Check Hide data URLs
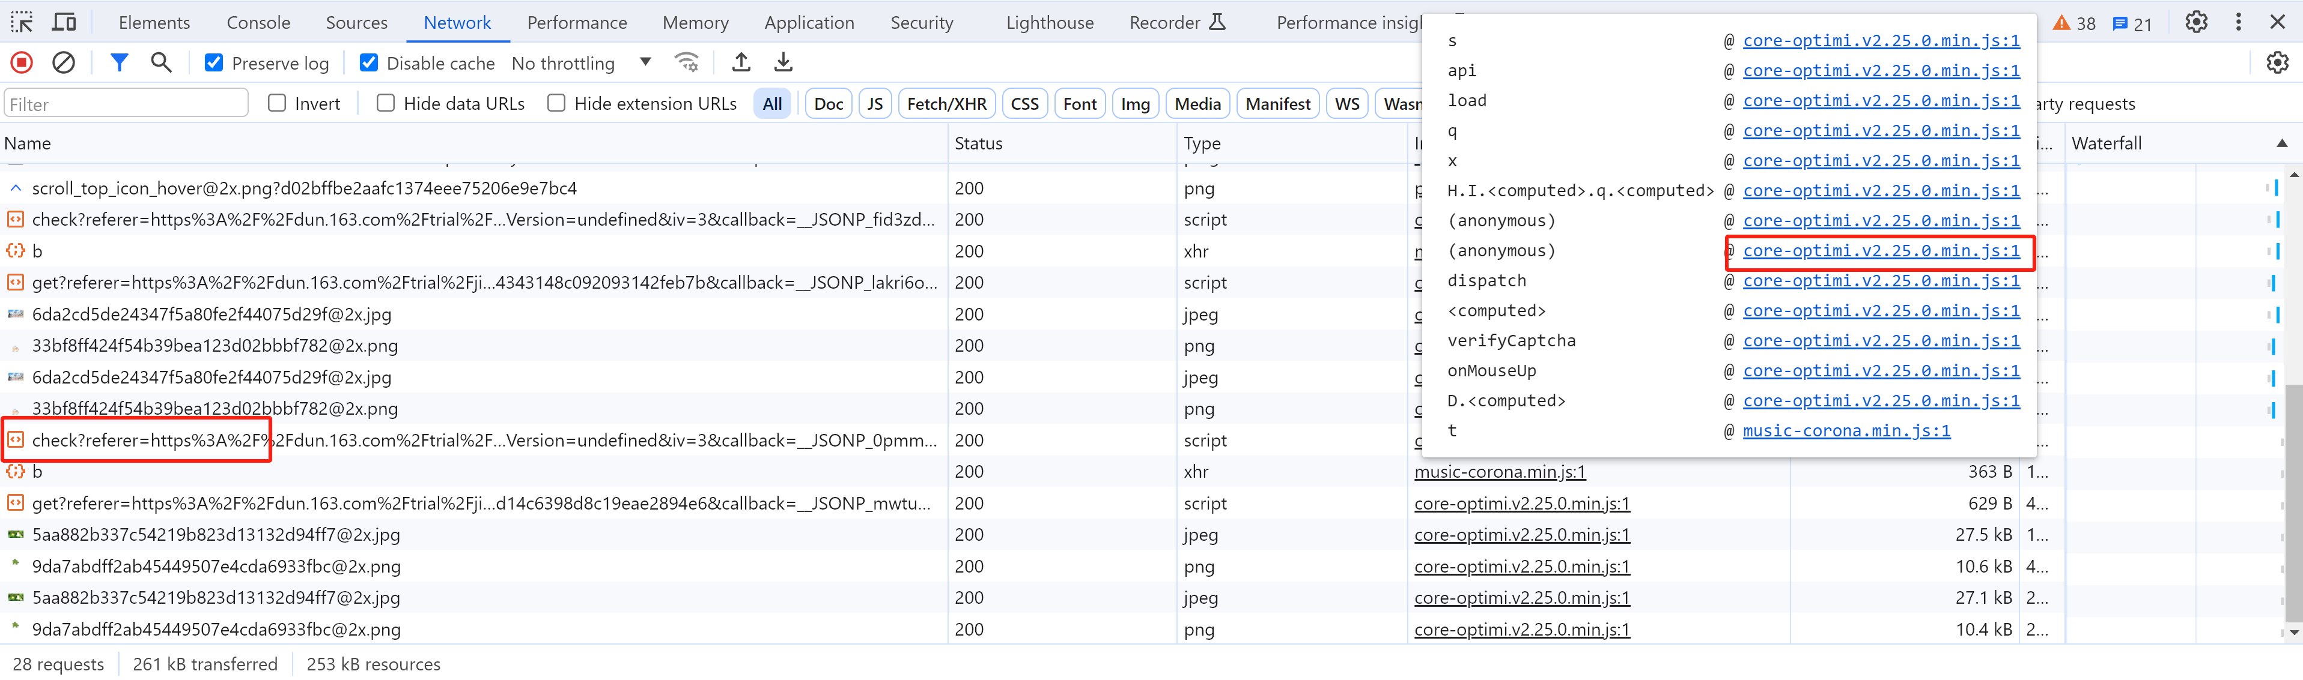The image size is (2303, 680). pyautogui.click(x=385, y=104)
